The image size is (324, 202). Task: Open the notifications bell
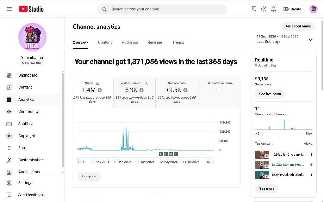click(273, 9)
